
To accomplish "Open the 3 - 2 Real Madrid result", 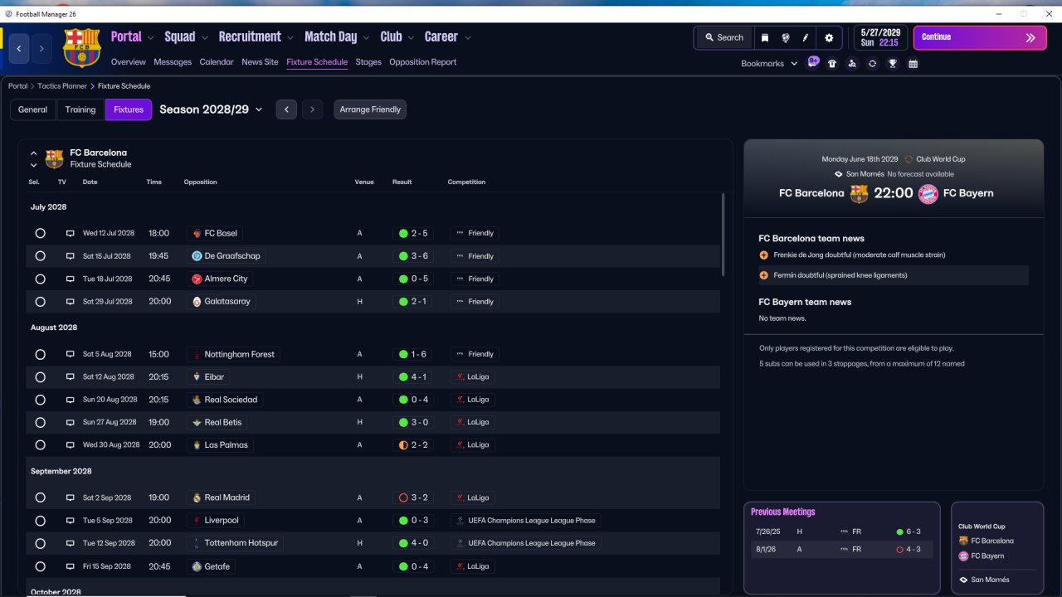I will point(413,498).
